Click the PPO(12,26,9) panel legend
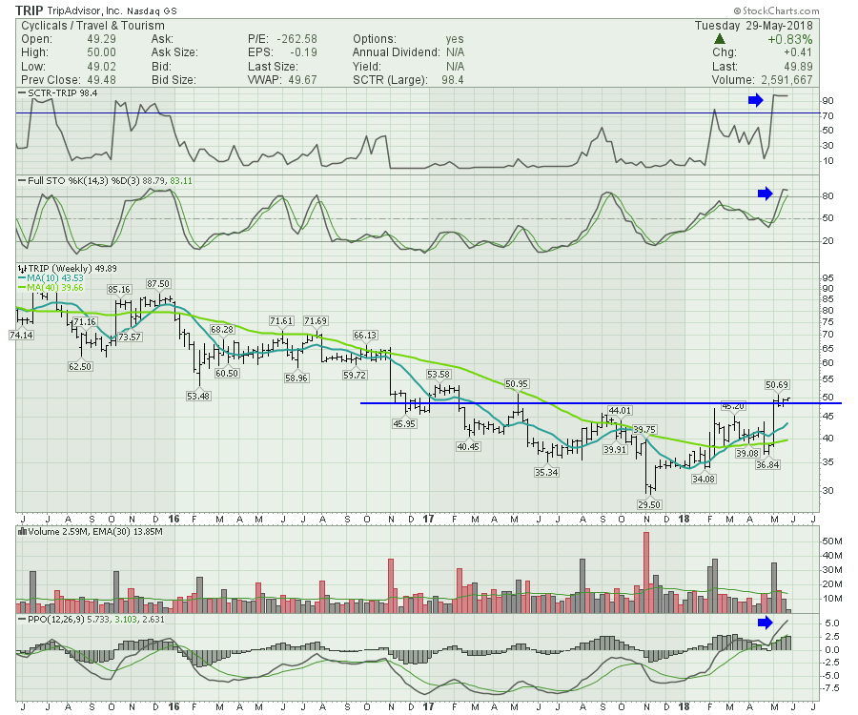 [91, 620]
